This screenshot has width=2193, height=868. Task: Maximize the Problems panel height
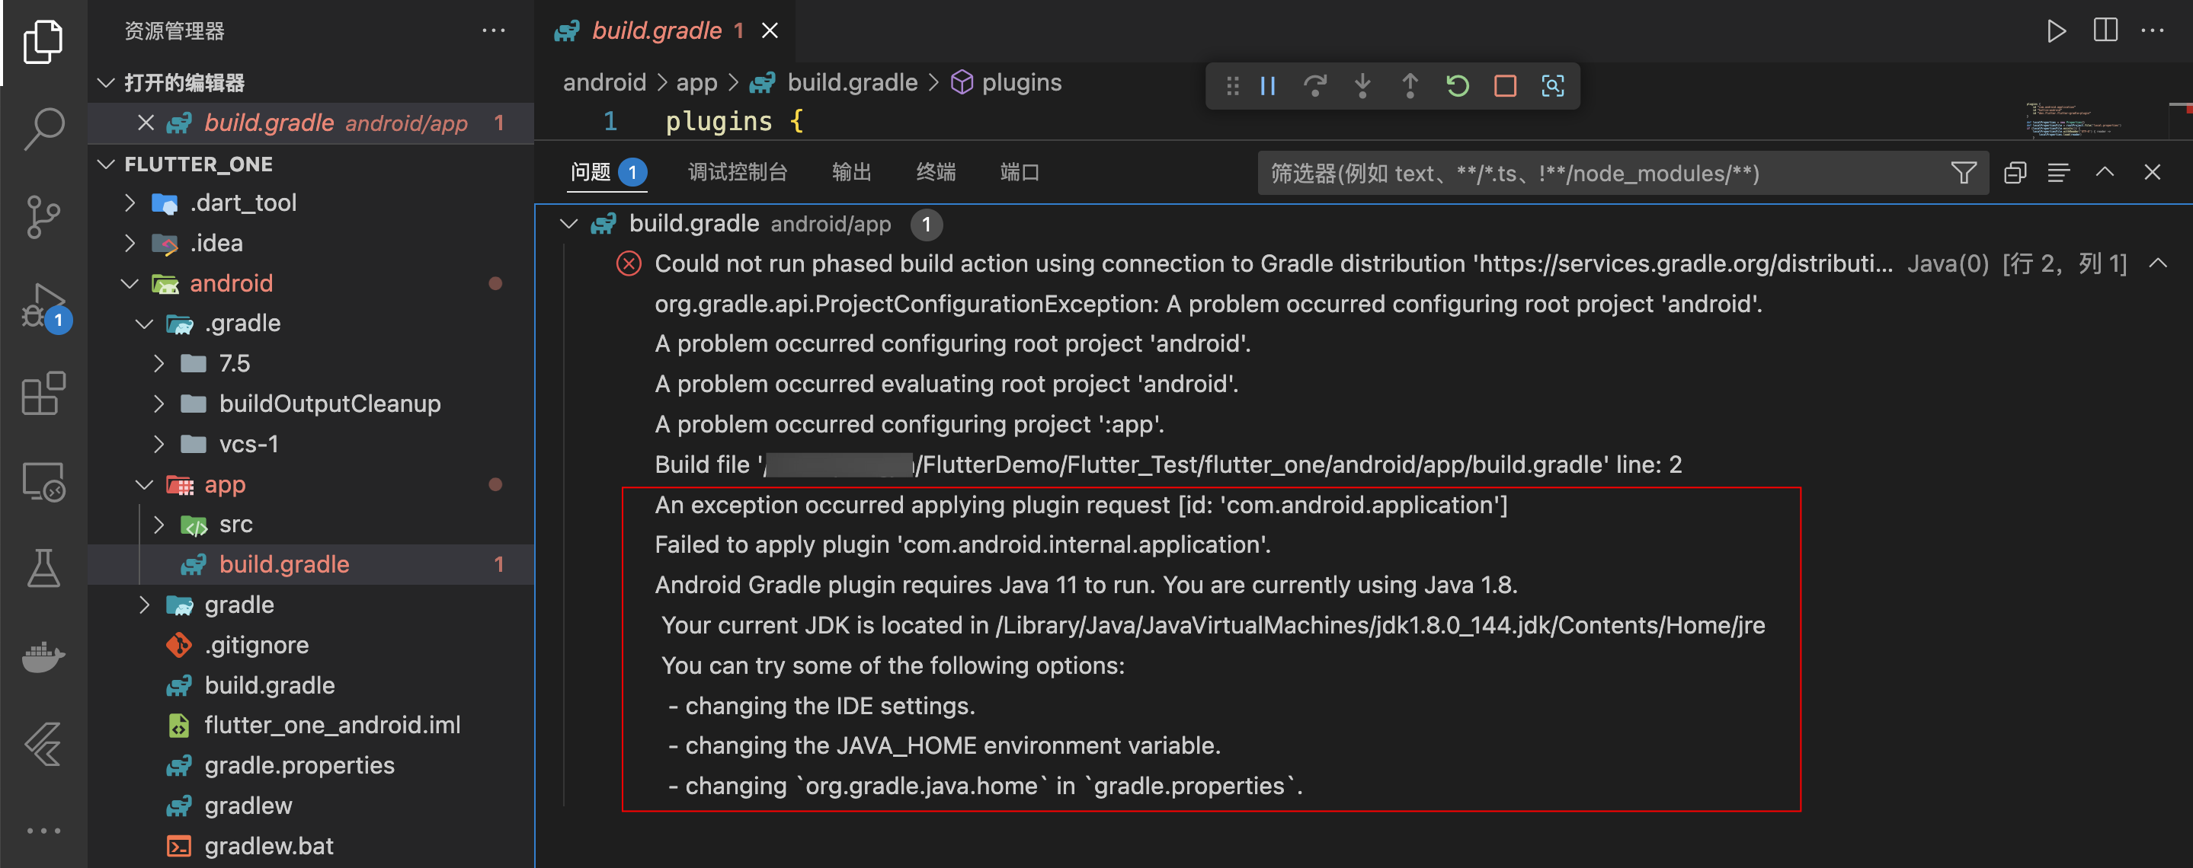click(2105, 172)
